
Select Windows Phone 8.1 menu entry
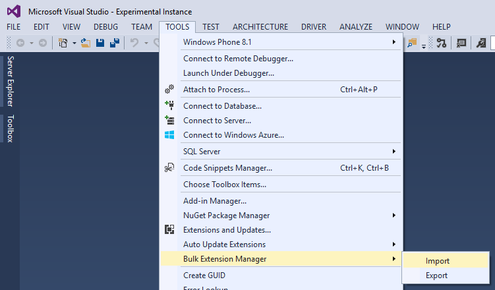point(281,42)
